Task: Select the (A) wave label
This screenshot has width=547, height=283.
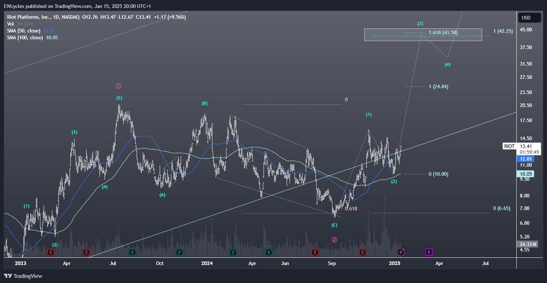Action: point(162,195)
